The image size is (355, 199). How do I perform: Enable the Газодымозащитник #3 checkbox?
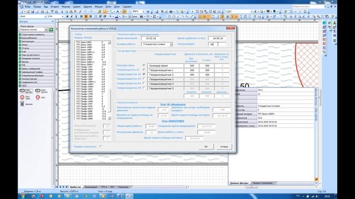coord(144,78)
